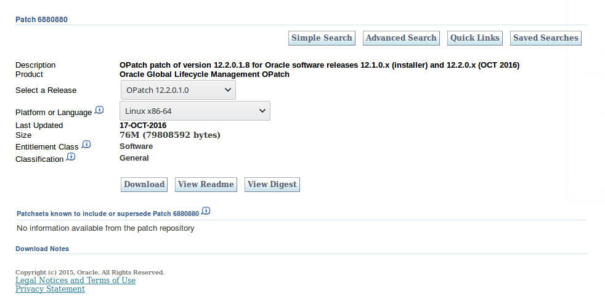Viewport: 605px width, 304px height.
Task: Open the Privacy Statement link
Action: pyautogui.click(x=50, y=289)
